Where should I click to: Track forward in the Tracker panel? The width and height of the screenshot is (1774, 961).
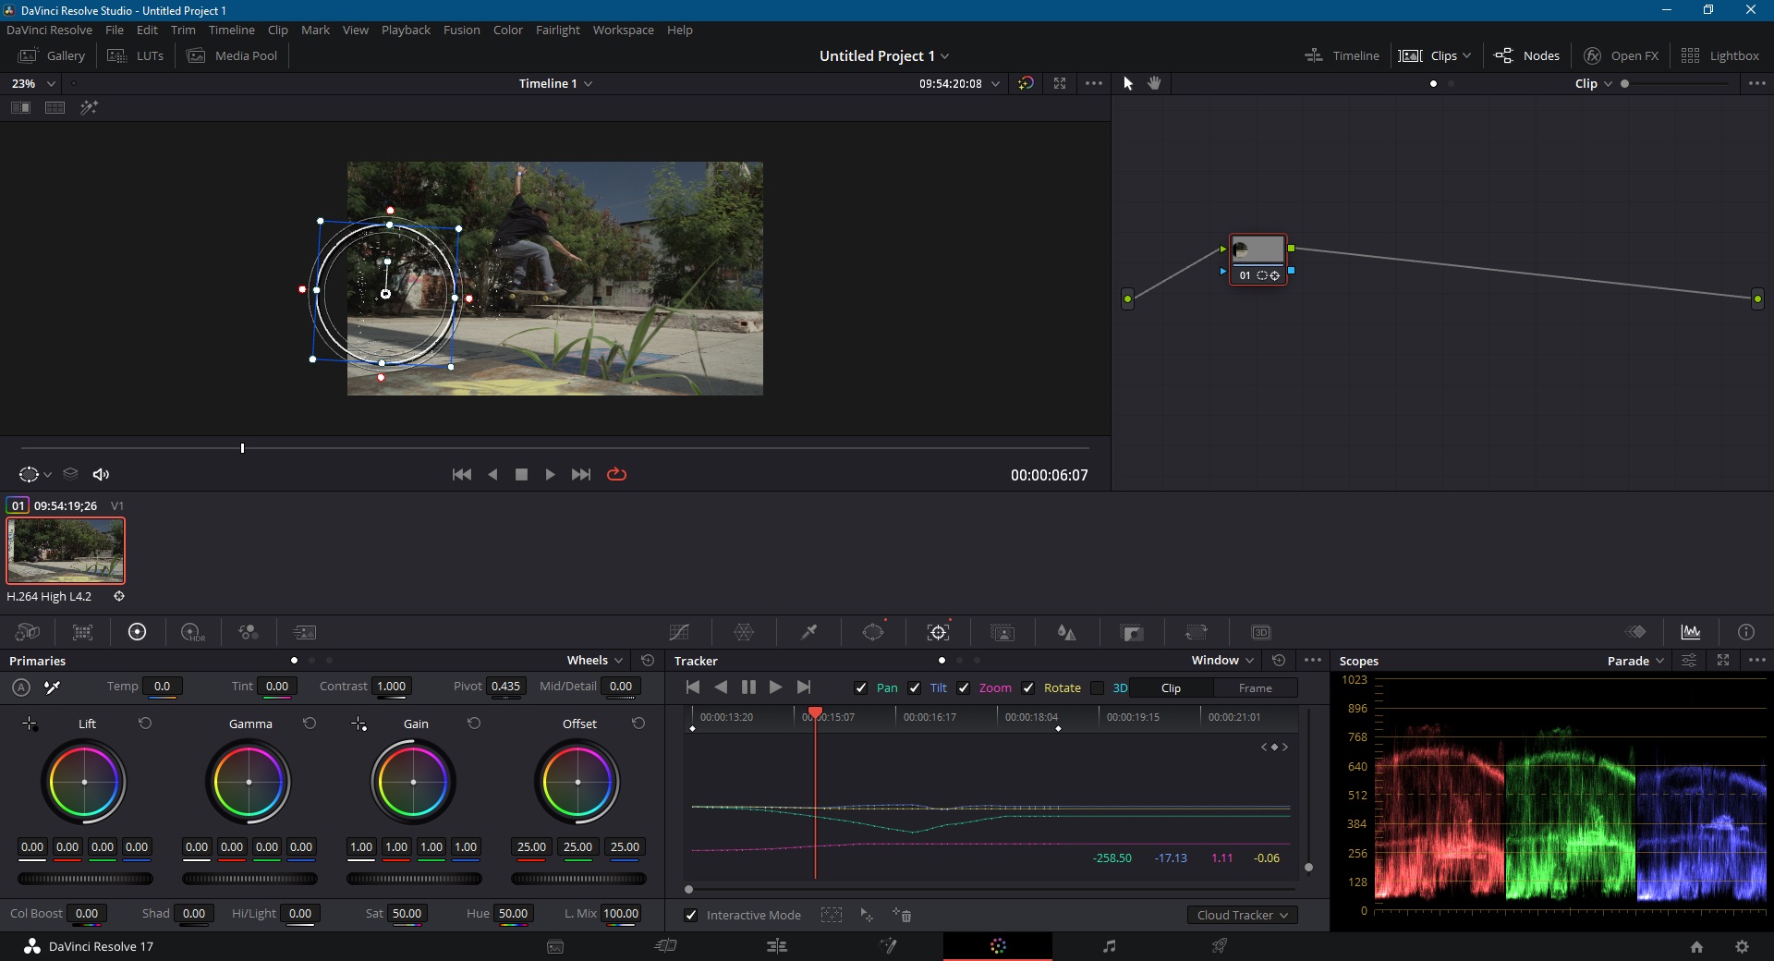coord(776,687)
